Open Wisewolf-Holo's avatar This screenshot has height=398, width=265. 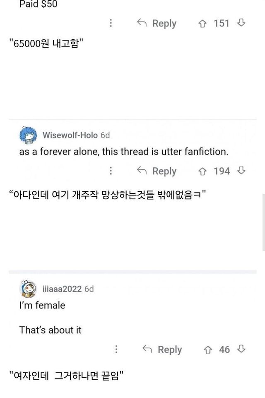[28, 135]
